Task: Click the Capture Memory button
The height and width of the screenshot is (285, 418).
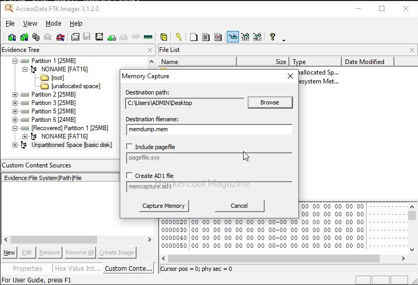Action: pyautogui.click(x=163, y=206)
